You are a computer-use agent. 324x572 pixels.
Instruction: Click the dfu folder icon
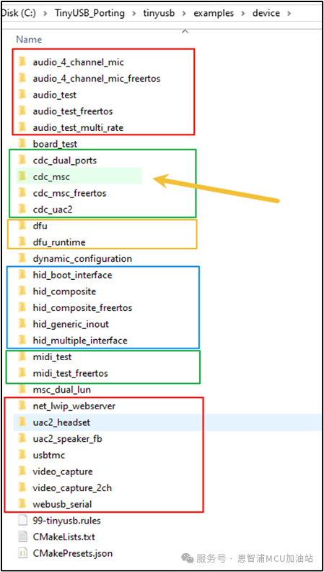pos(22,226)
